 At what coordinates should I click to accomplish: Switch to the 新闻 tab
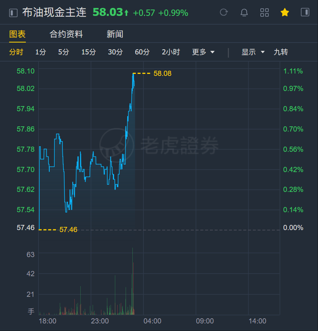tap(115, 34)
